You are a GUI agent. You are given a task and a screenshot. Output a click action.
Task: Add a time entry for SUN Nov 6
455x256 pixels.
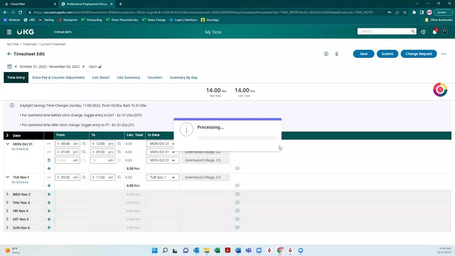pyautogui.click(x=49, y=228)
